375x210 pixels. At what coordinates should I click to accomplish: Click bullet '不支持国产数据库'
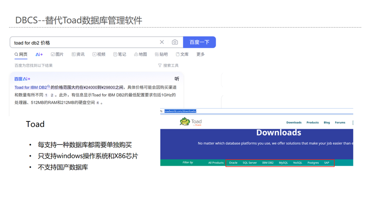click(63, 167)
